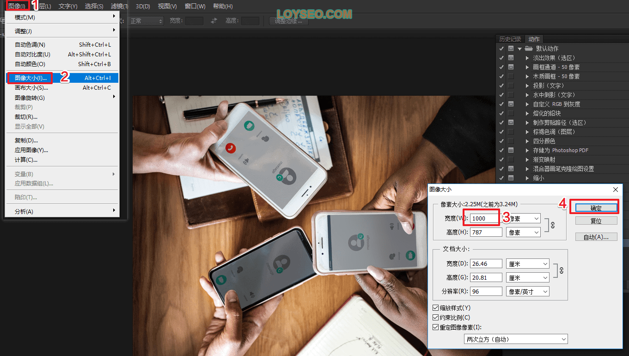Expand the 木质画框 - 50 像素 action
This screenshot has width=629, height=356.
[x=527, y=76]
